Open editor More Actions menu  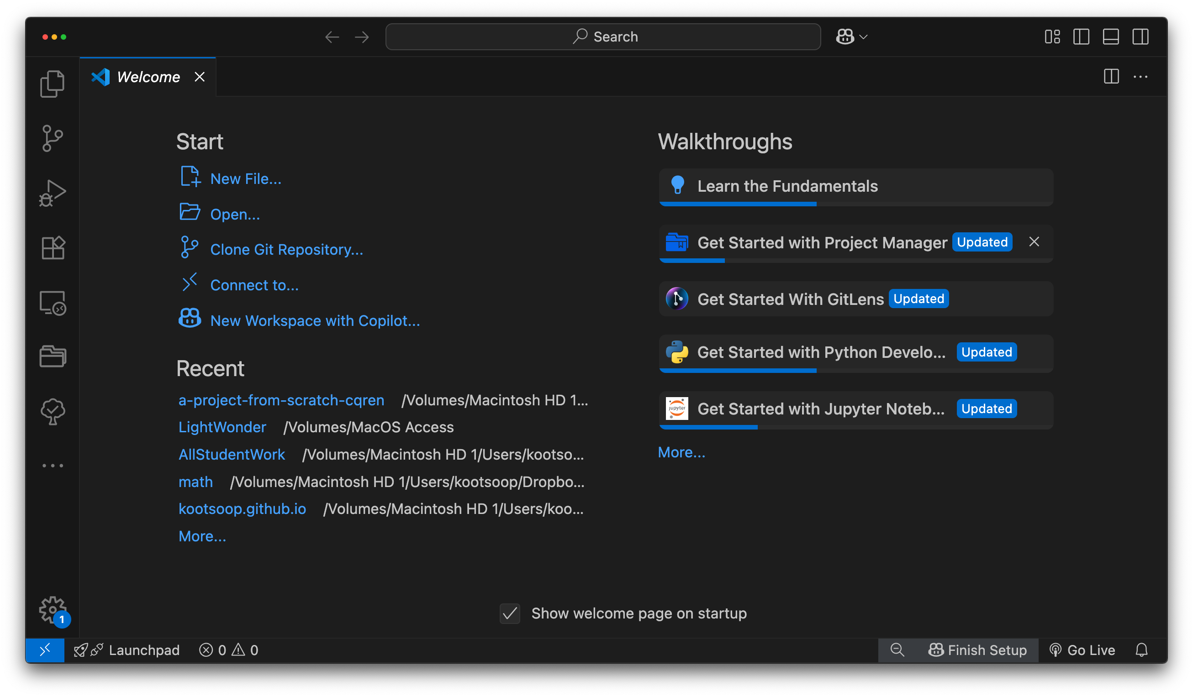pyautogui.click(x=1140, y=77)
